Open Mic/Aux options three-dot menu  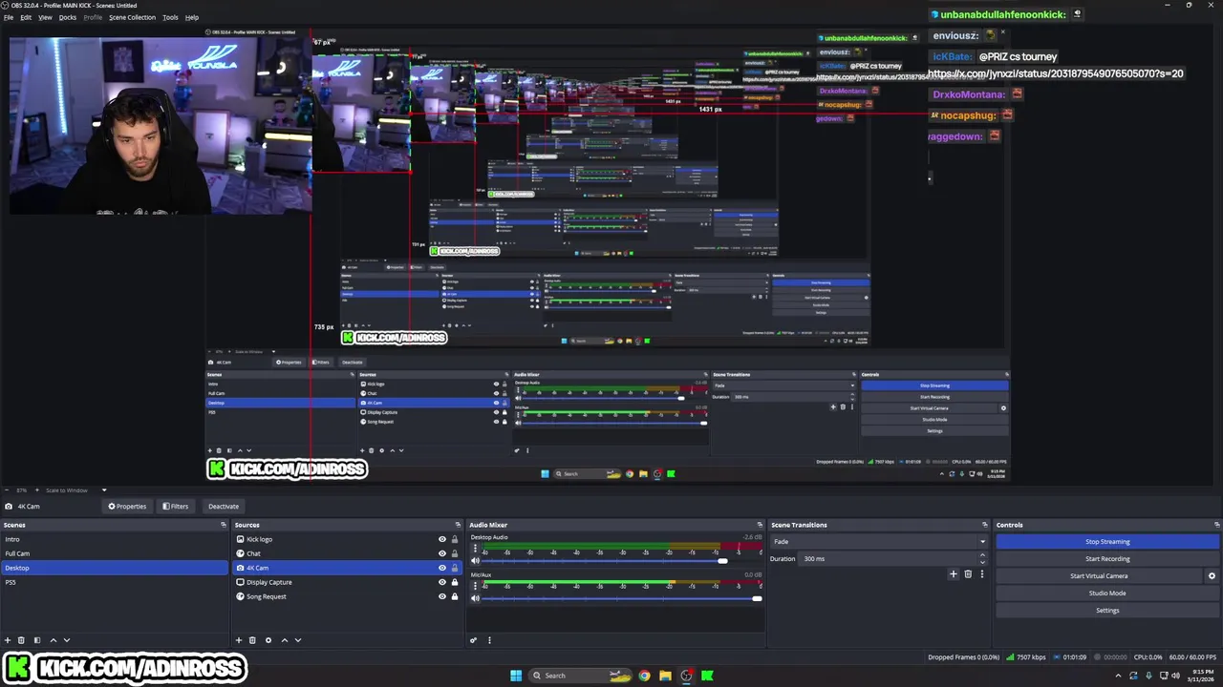point(475,586)
